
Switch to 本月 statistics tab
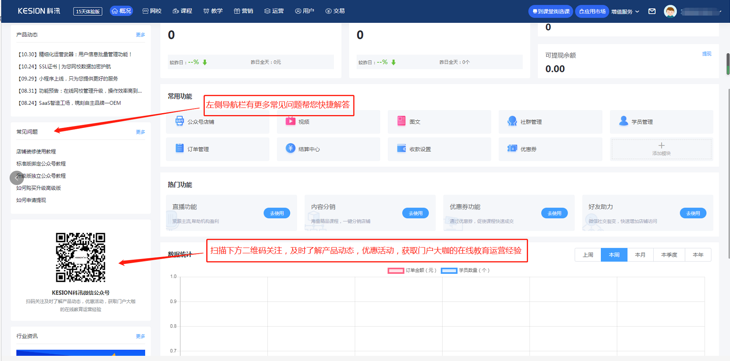pyautogui.click(x=640, y=255)
